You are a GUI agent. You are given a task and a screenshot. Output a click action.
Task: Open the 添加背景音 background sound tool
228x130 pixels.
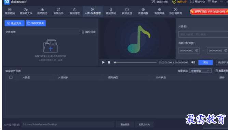pos(175,11)
